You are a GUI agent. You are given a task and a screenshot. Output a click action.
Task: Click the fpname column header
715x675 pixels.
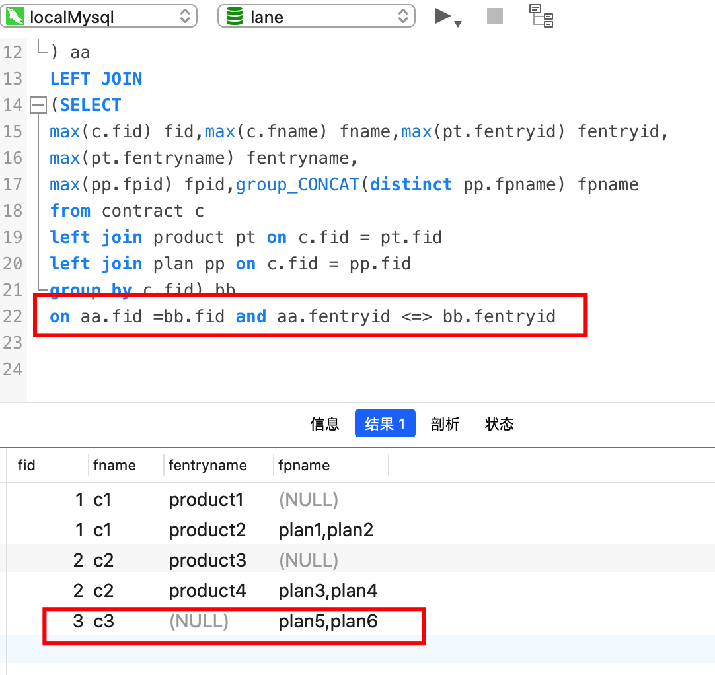click(304, 466)
